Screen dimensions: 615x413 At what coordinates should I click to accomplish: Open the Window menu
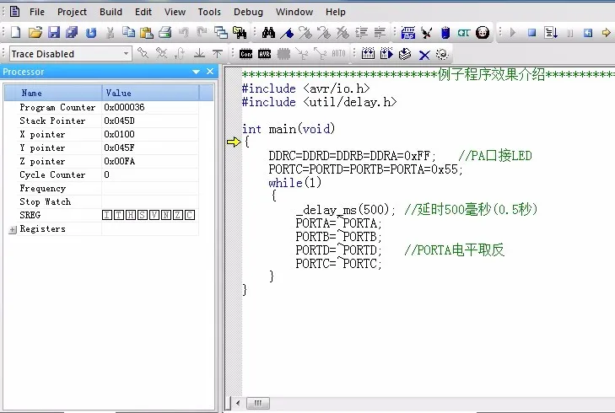click(294, 12)
